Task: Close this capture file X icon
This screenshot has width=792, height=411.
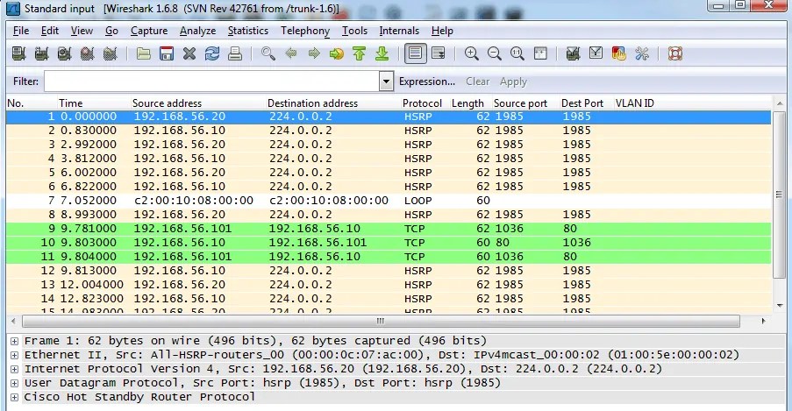Action: point(189,53)
